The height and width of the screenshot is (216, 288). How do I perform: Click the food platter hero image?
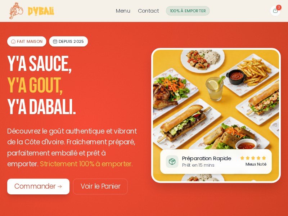pos(216,115)
